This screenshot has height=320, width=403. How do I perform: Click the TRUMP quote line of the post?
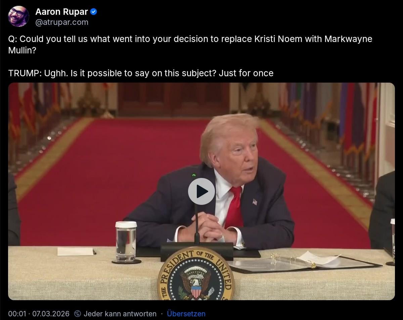(x=141, y=73)
